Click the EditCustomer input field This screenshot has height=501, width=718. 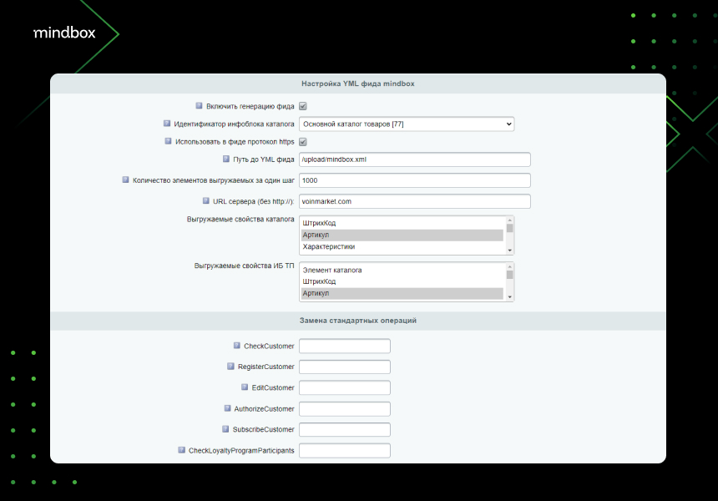[344, 387]
